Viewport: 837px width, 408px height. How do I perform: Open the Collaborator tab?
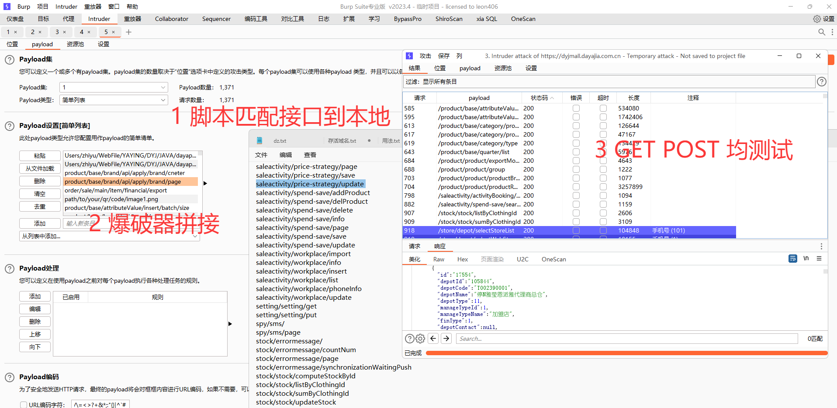point(172,19)
